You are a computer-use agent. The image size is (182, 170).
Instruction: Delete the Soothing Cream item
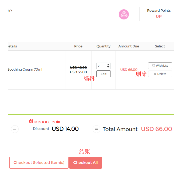pyautogui.click(x=160, y=74)
